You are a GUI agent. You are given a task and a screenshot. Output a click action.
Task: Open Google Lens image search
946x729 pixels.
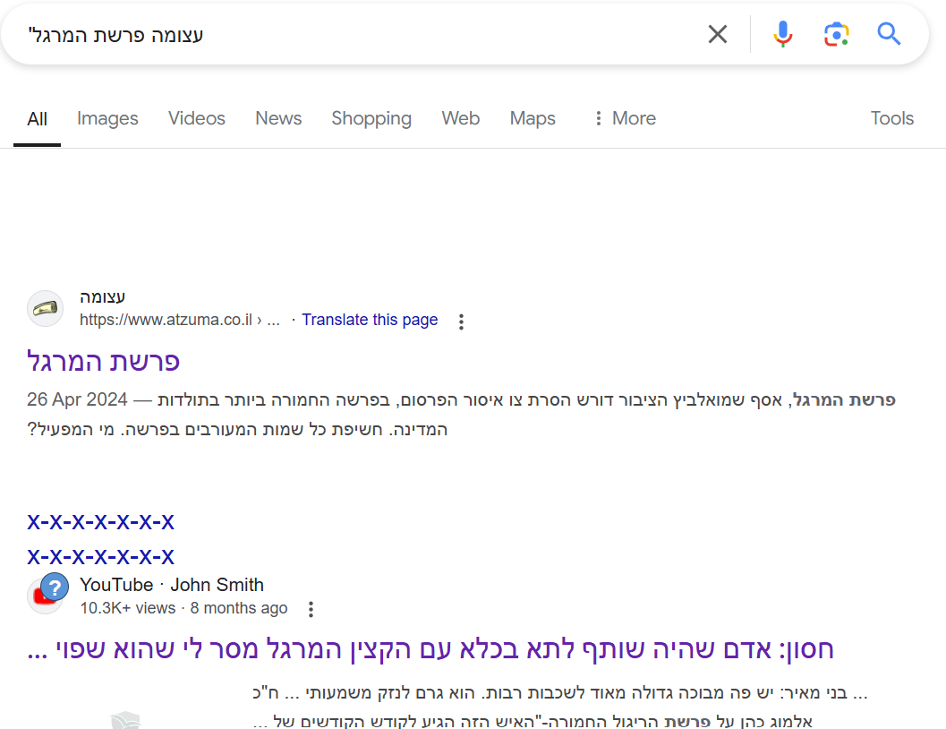[x=836, y=33]
